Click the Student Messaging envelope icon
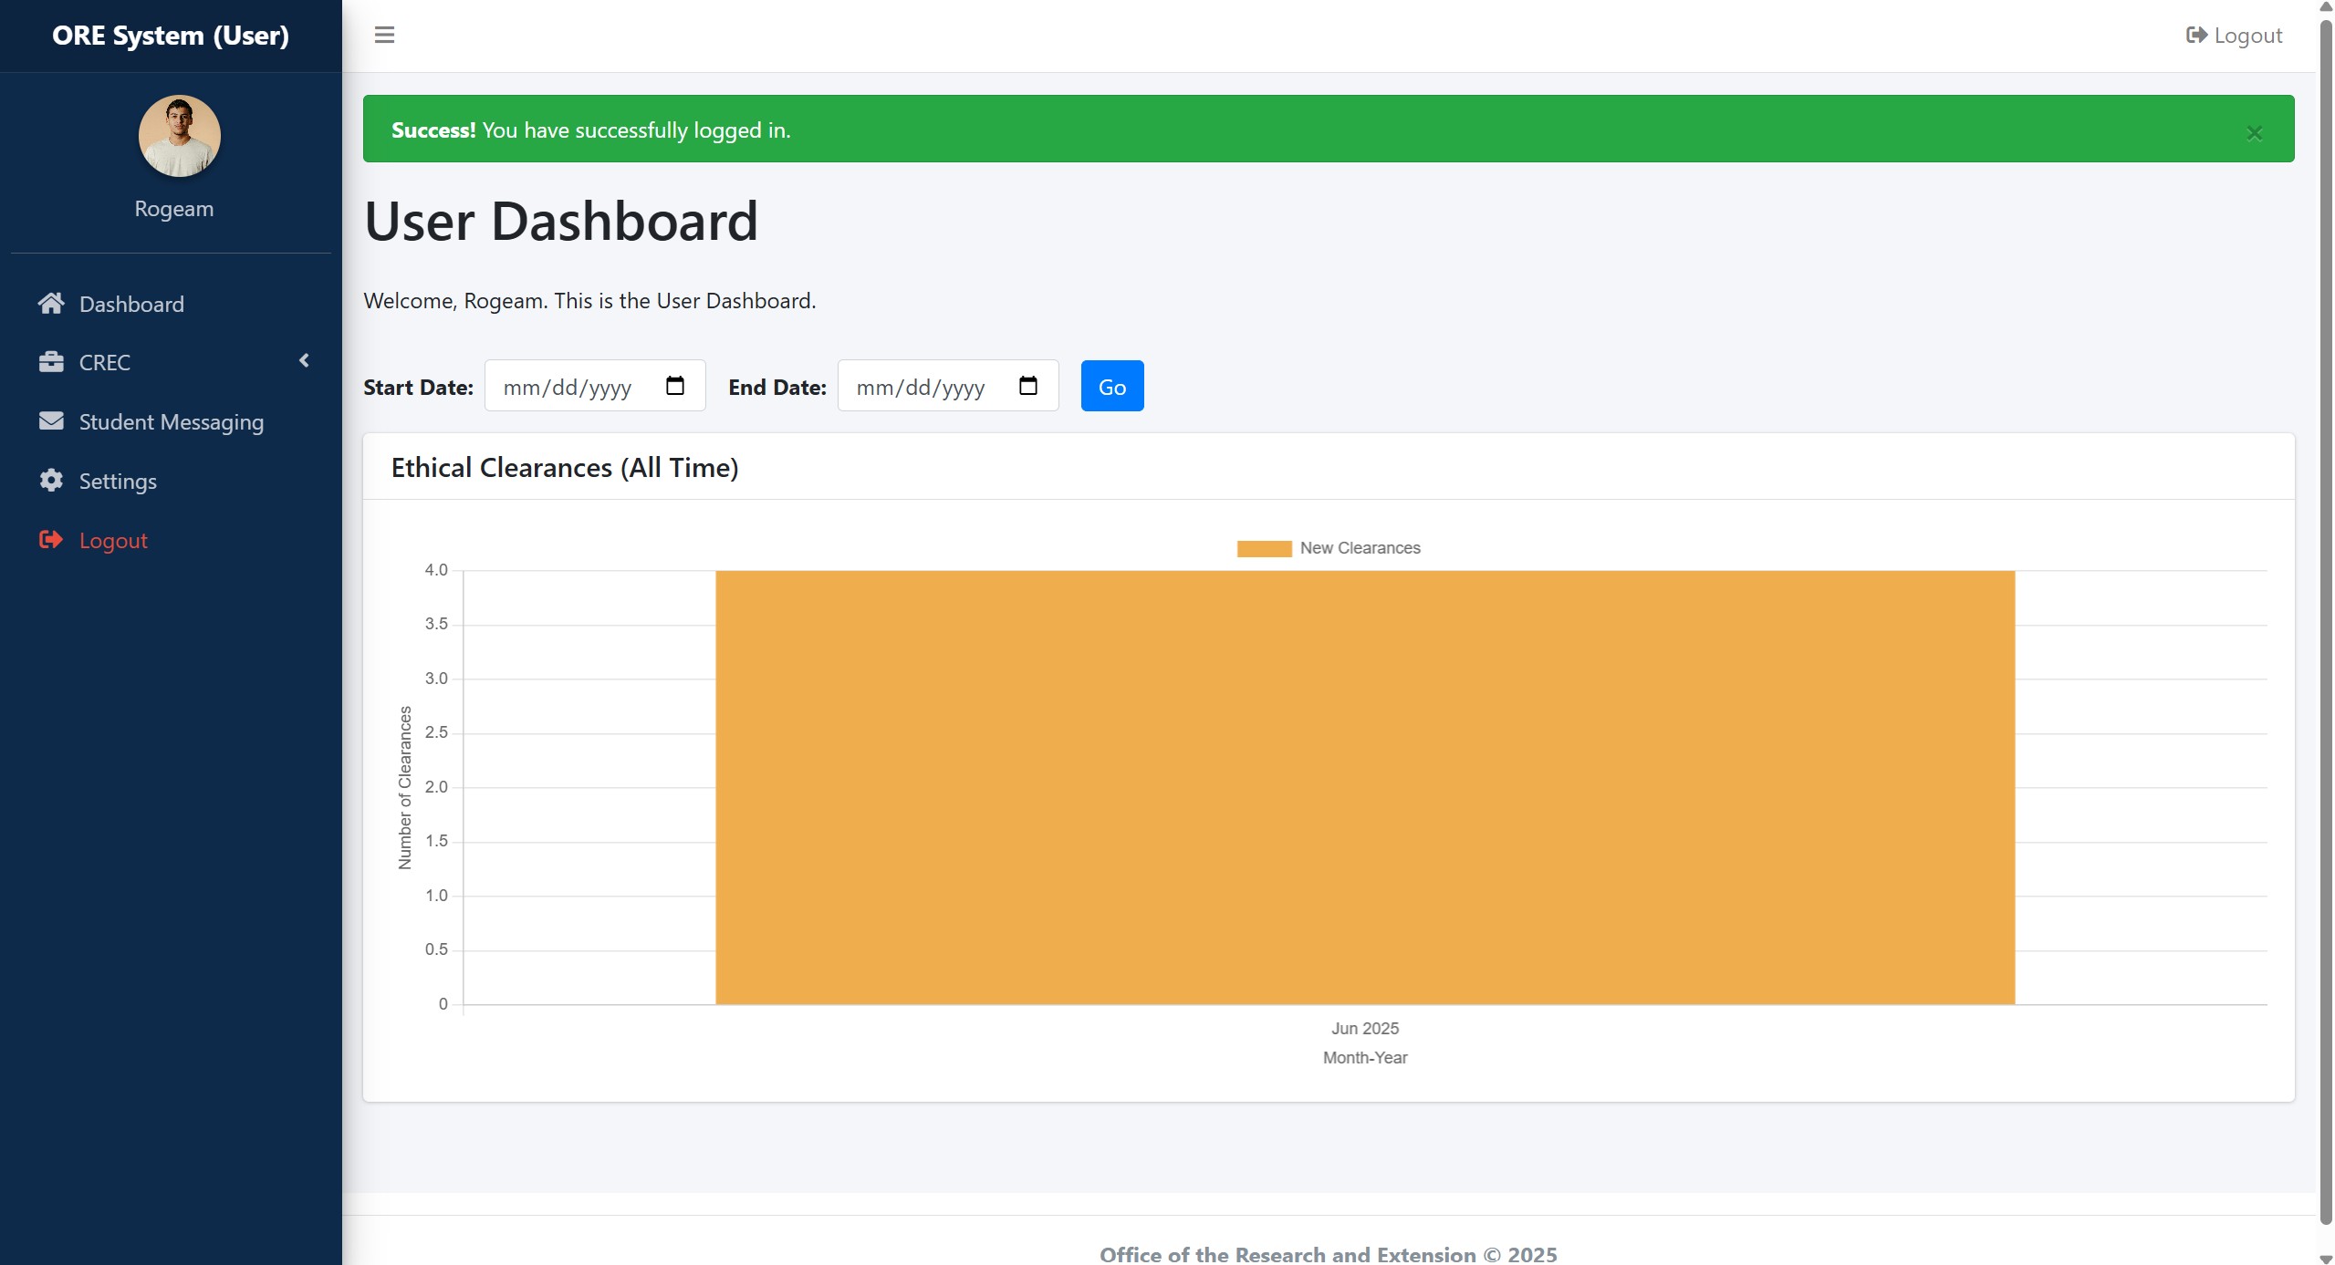This screenshot has width=2335, height=1265. pyautogui.click(x=51, y=421)
